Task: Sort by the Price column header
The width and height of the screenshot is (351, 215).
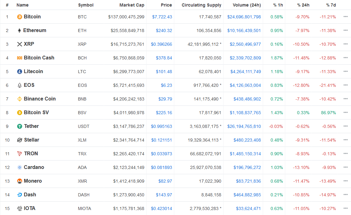Action: pyautogui.click(x=166, y=5)
